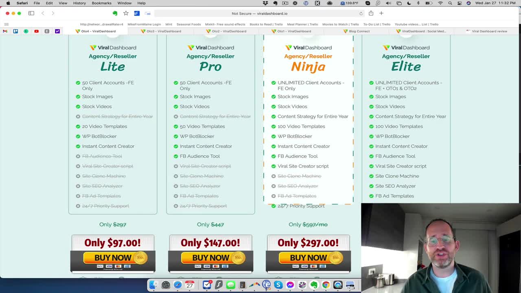Open the pinned YouTube tab
Image resolution: width=521 pixels, height=293 pixels.
(x=36, y=31)
